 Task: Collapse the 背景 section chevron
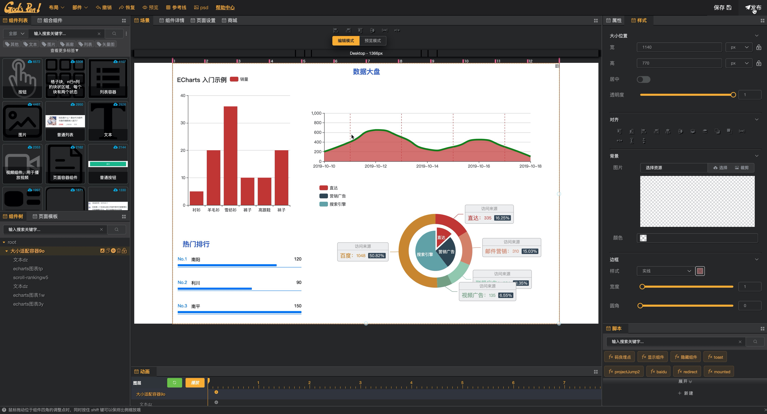pos(757,156)
